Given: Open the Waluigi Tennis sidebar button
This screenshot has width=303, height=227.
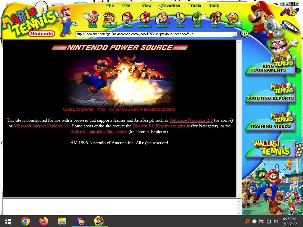Looking at the screenshot, I should [x=270, y=148].
